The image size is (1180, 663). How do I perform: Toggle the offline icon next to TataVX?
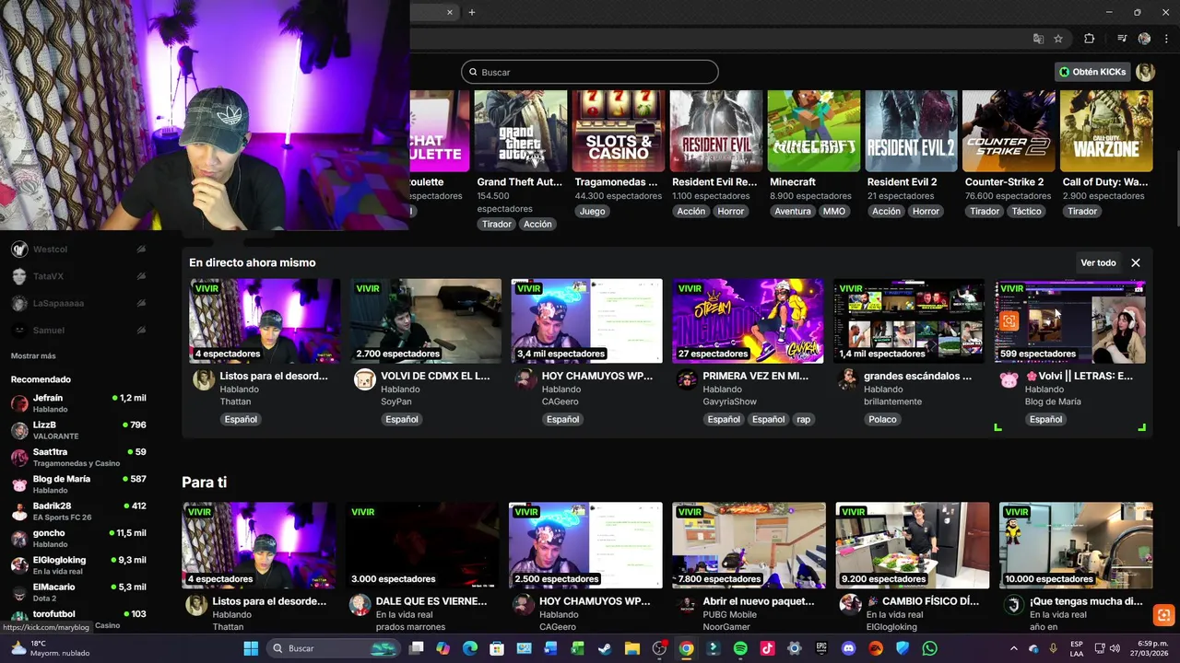pos(141,276)
